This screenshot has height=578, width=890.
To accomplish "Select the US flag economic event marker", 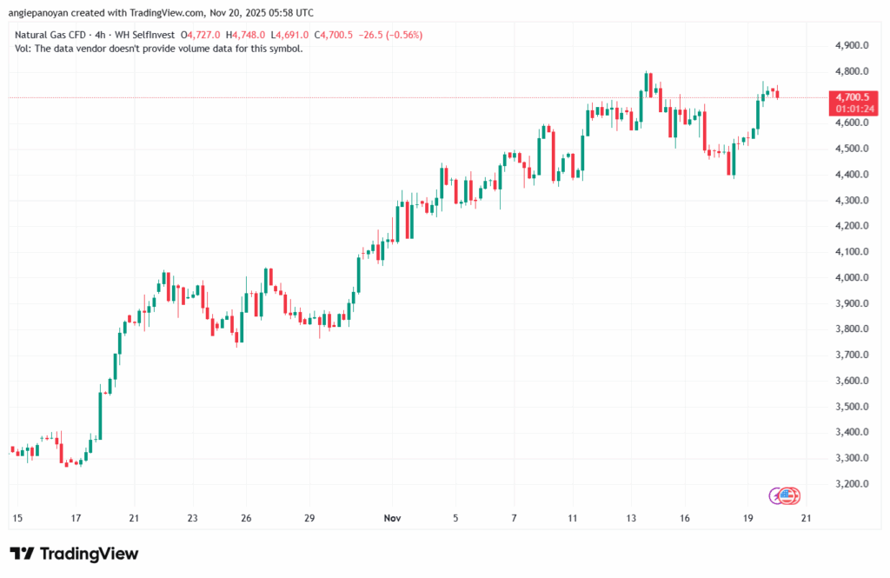I will coord(788,495).
